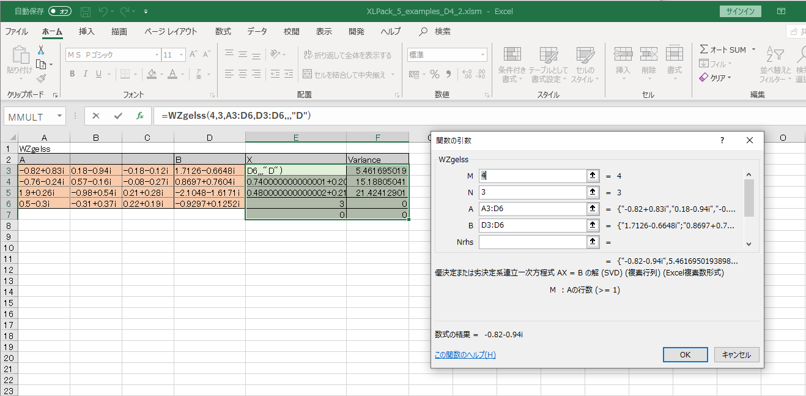
Task: Toggle the auto save switch
Action: click(59, 12)
